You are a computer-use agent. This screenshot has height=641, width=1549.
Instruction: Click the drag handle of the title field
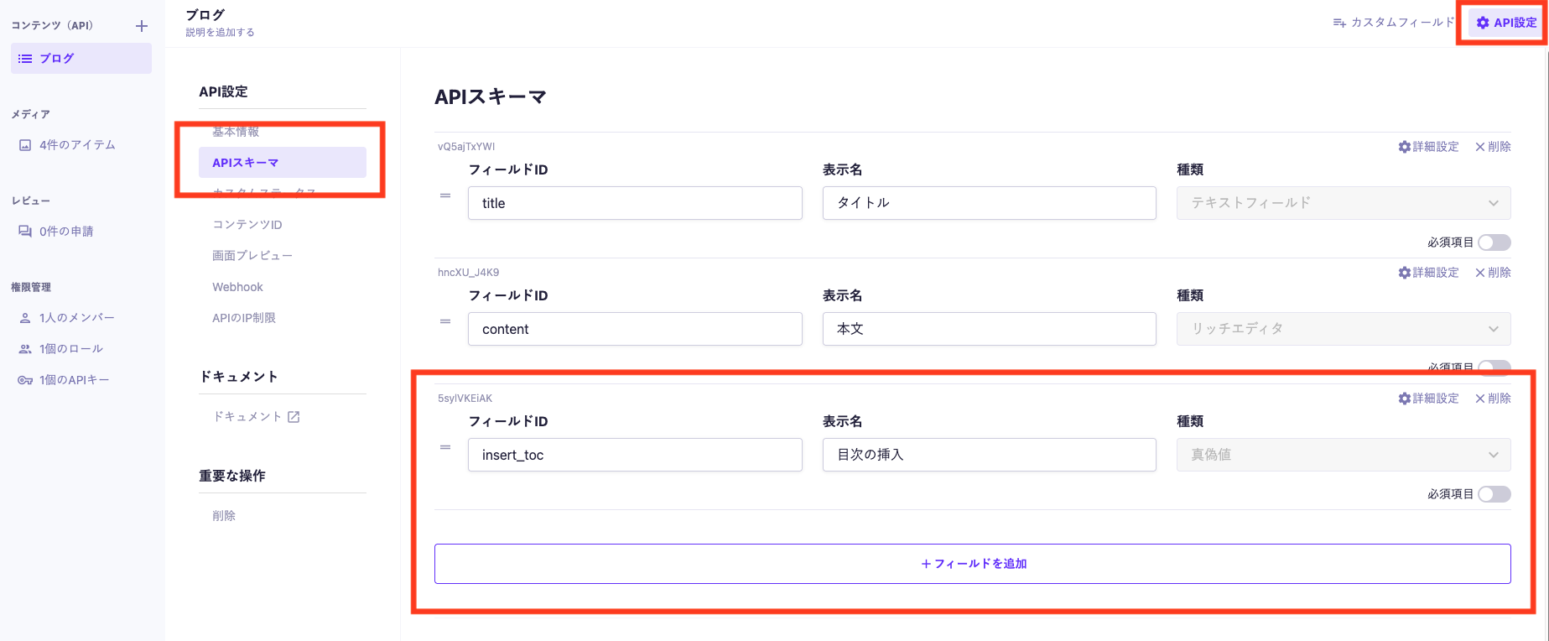445,195
